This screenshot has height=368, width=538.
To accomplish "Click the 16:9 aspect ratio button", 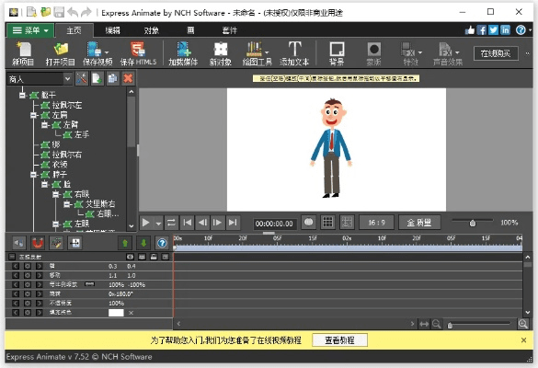I will tap(376, 223).
